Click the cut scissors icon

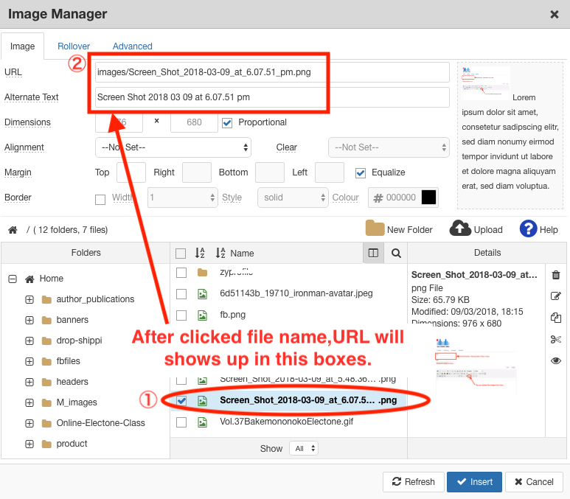pyautogui.click(x=556, y=339)
